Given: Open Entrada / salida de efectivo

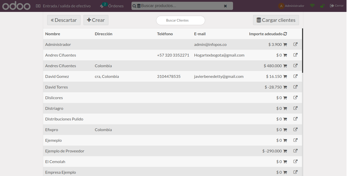Looking at the screenshot, I should coord(63,6).
